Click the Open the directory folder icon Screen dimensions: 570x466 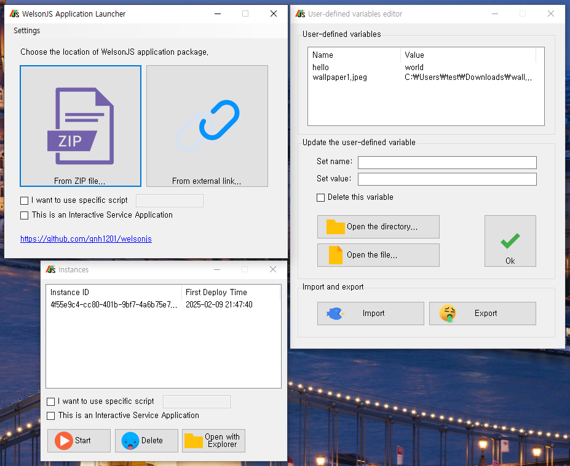tap(334, 227)
